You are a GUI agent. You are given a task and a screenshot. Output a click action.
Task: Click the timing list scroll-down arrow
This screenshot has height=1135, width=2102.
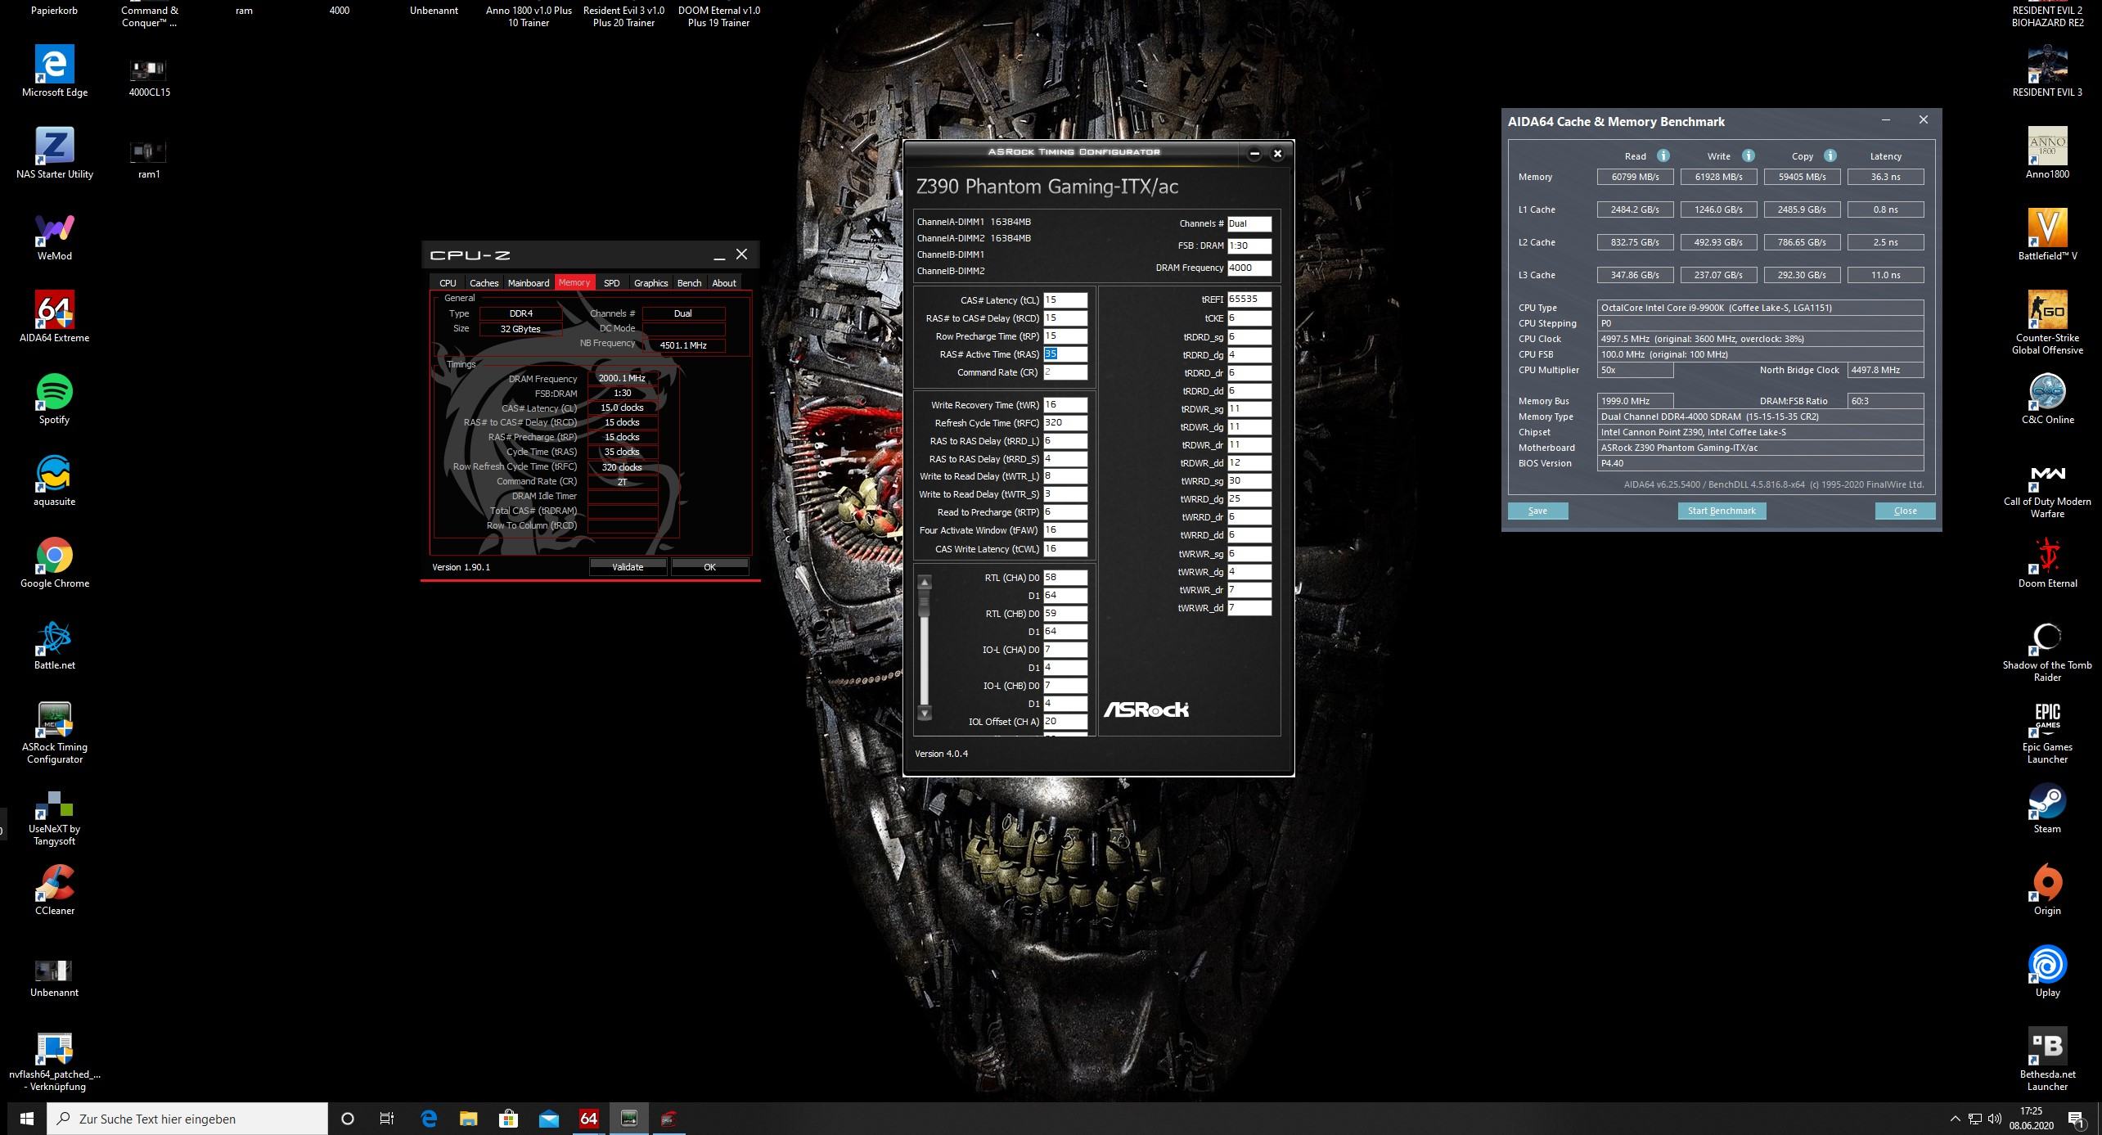tap(925, 714)
